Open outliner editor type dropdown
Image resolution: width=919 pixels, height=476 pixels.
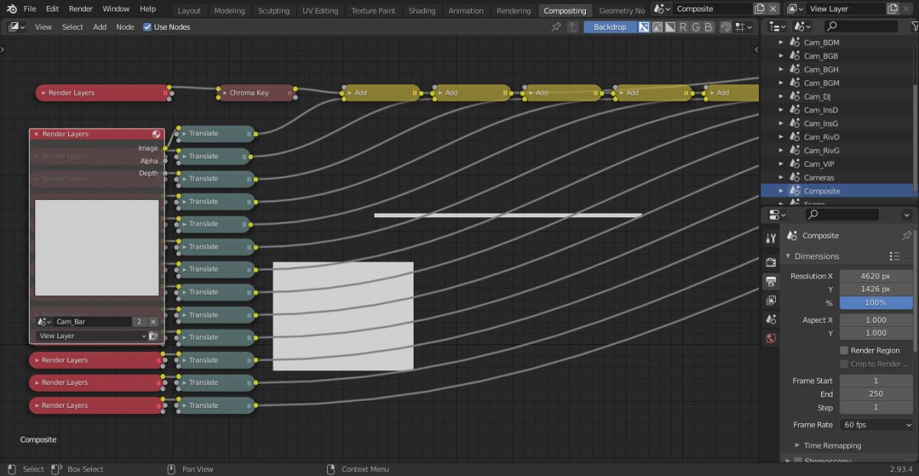(777, 26)
